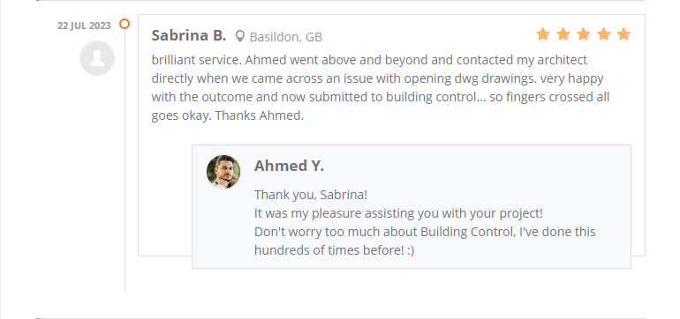Screen dimensions: 680x319
Task: Click the reviewer name Sabrina B.
Action: 189,35
